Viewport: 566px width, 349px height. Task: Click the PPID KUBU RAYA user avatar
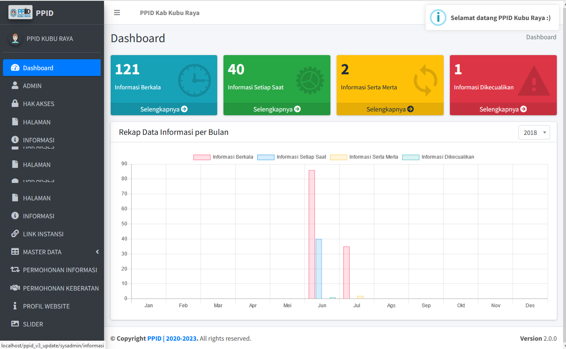point(15,39)
